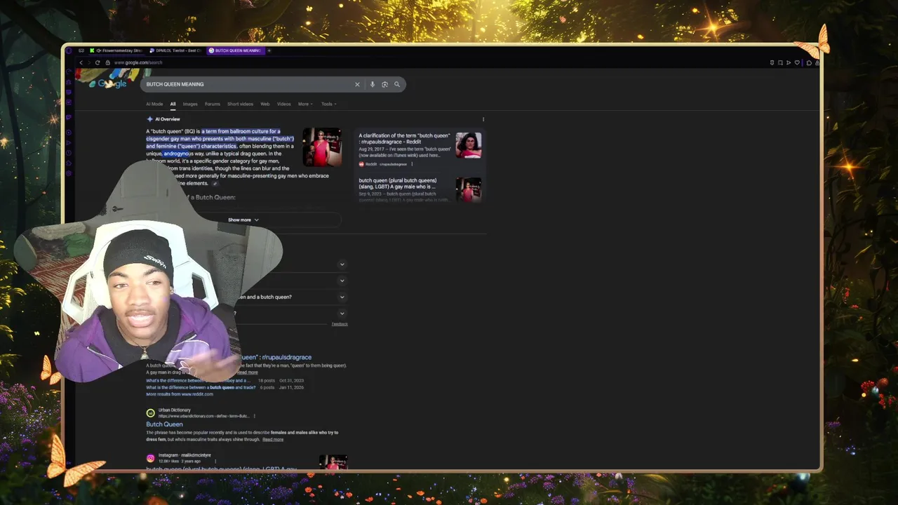
Task: Start voice search via microphone icon
Action: tap(373, 84)
